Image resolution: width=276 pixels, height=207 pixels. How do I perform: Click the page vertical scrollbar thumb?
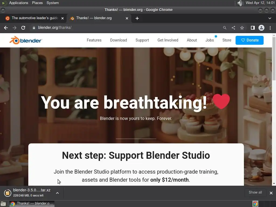[274, 58]
